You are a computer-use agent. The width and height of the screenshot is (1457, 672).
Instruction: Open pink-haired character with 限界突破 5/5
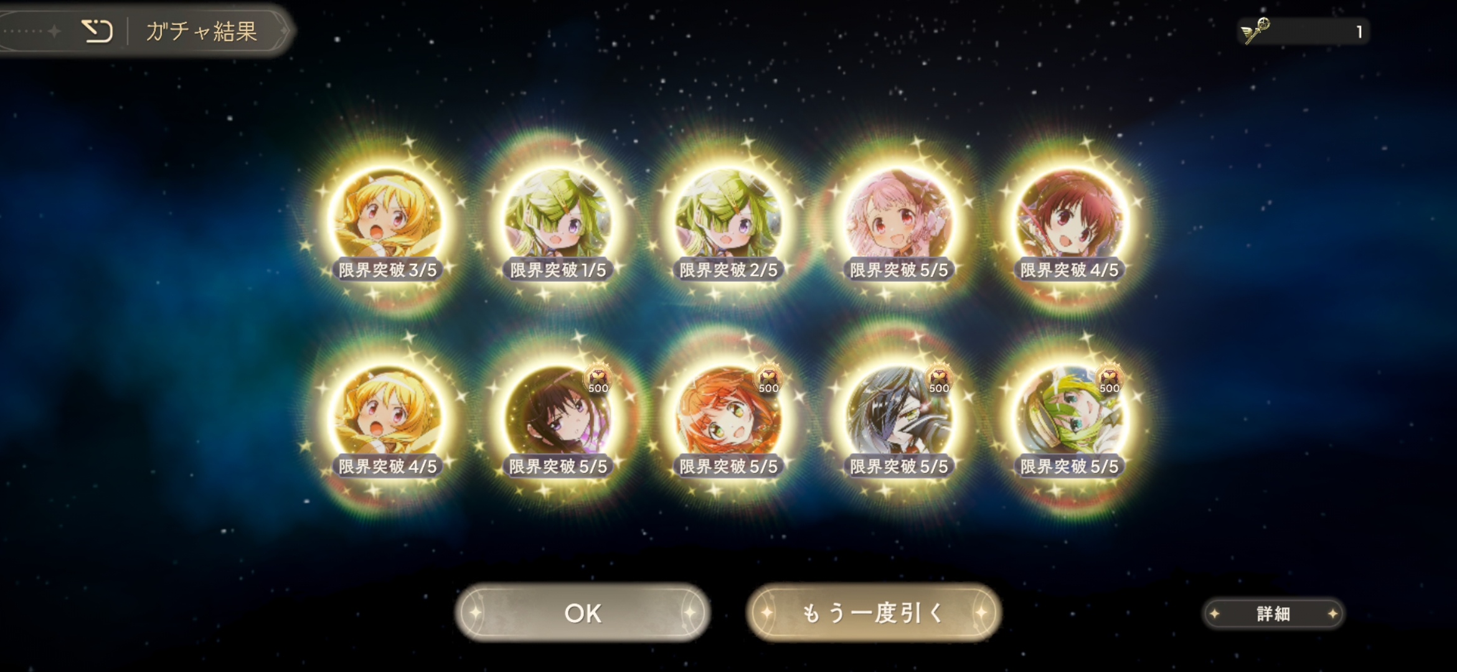coord(899,221)
